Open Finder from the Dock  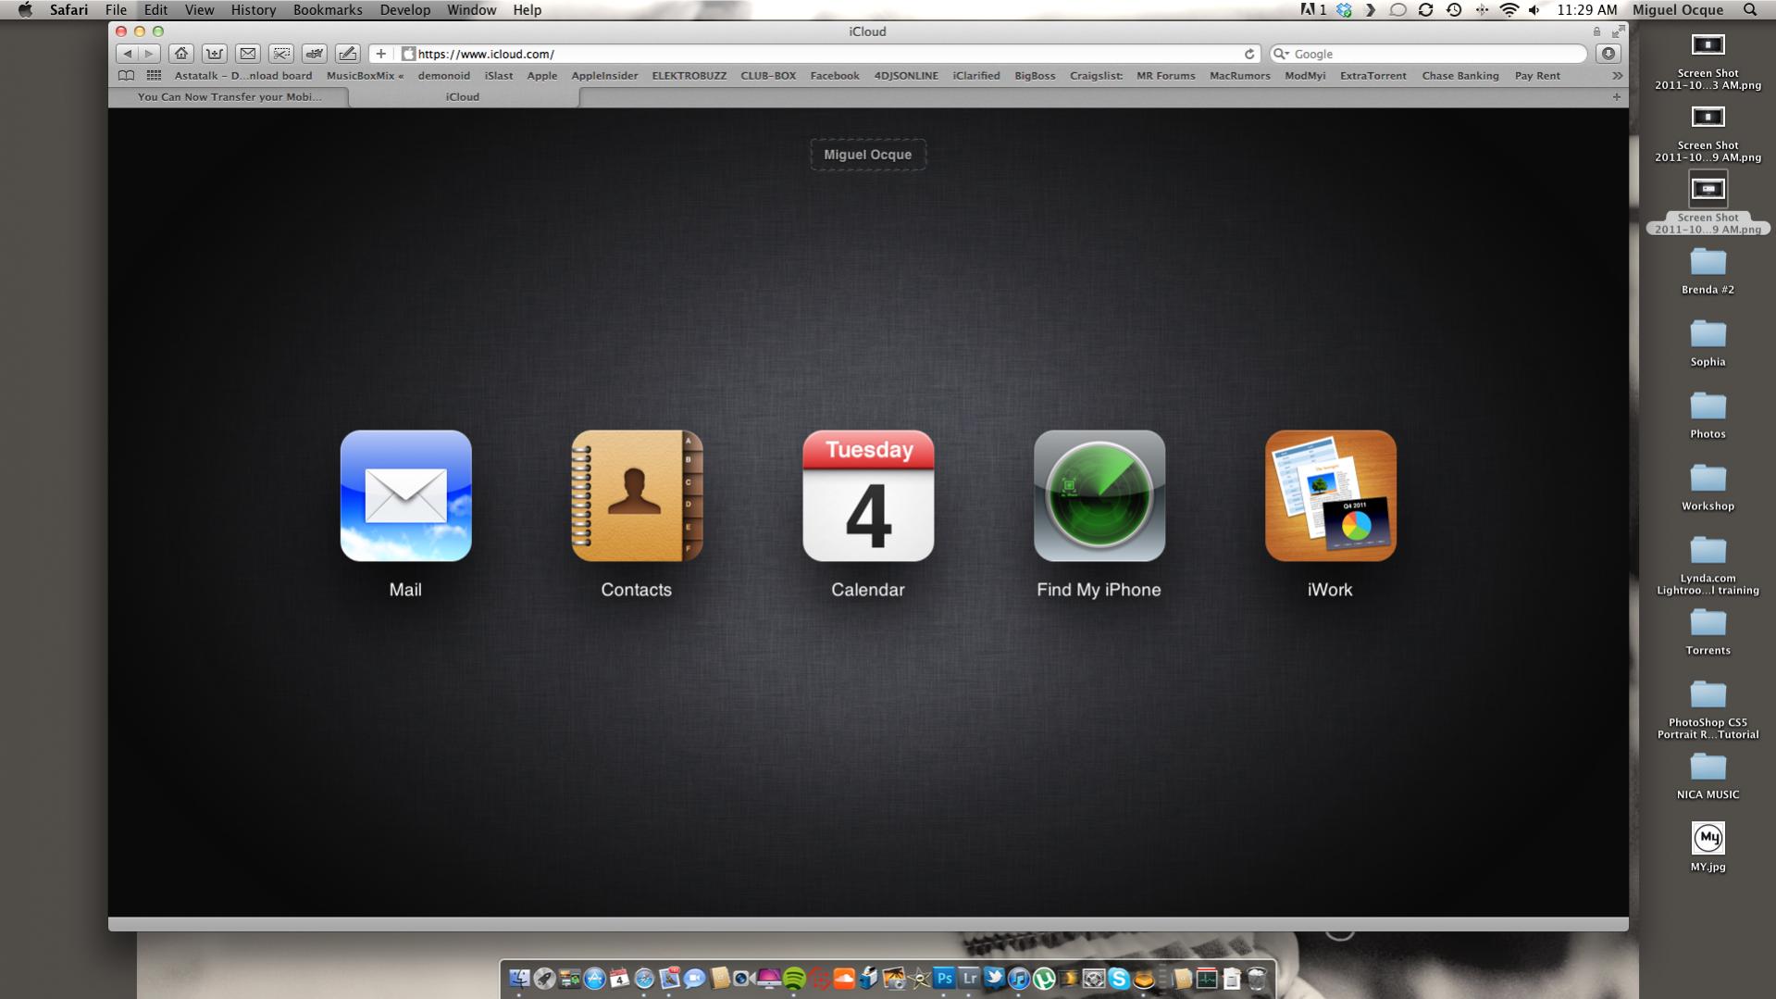519,979
